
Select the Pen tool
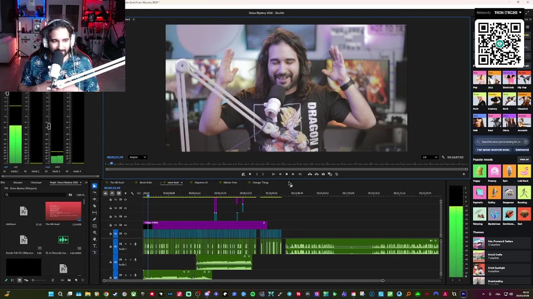click(95, 219)
